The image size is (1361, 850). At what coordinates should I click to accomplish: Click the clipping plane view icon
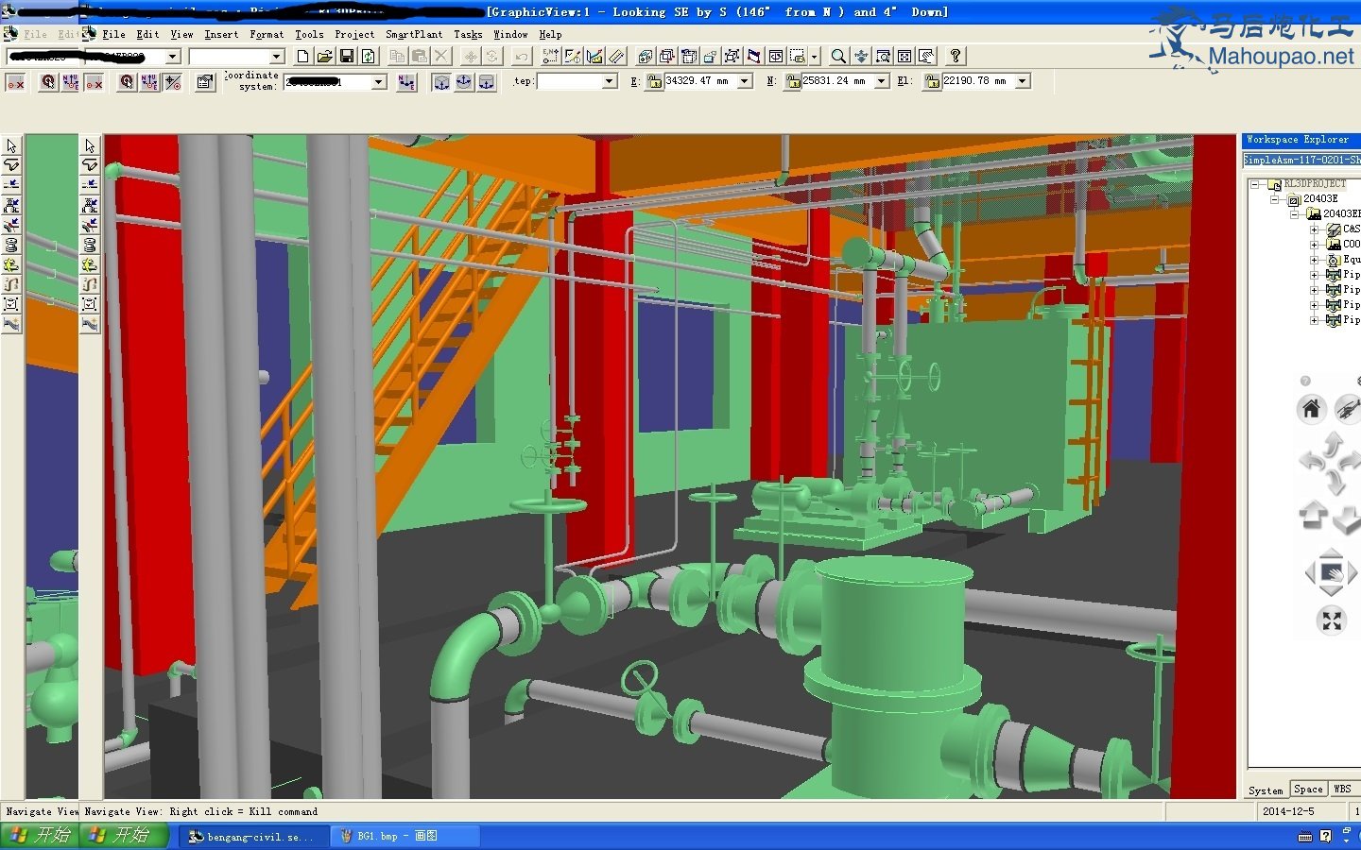(753, 57)
